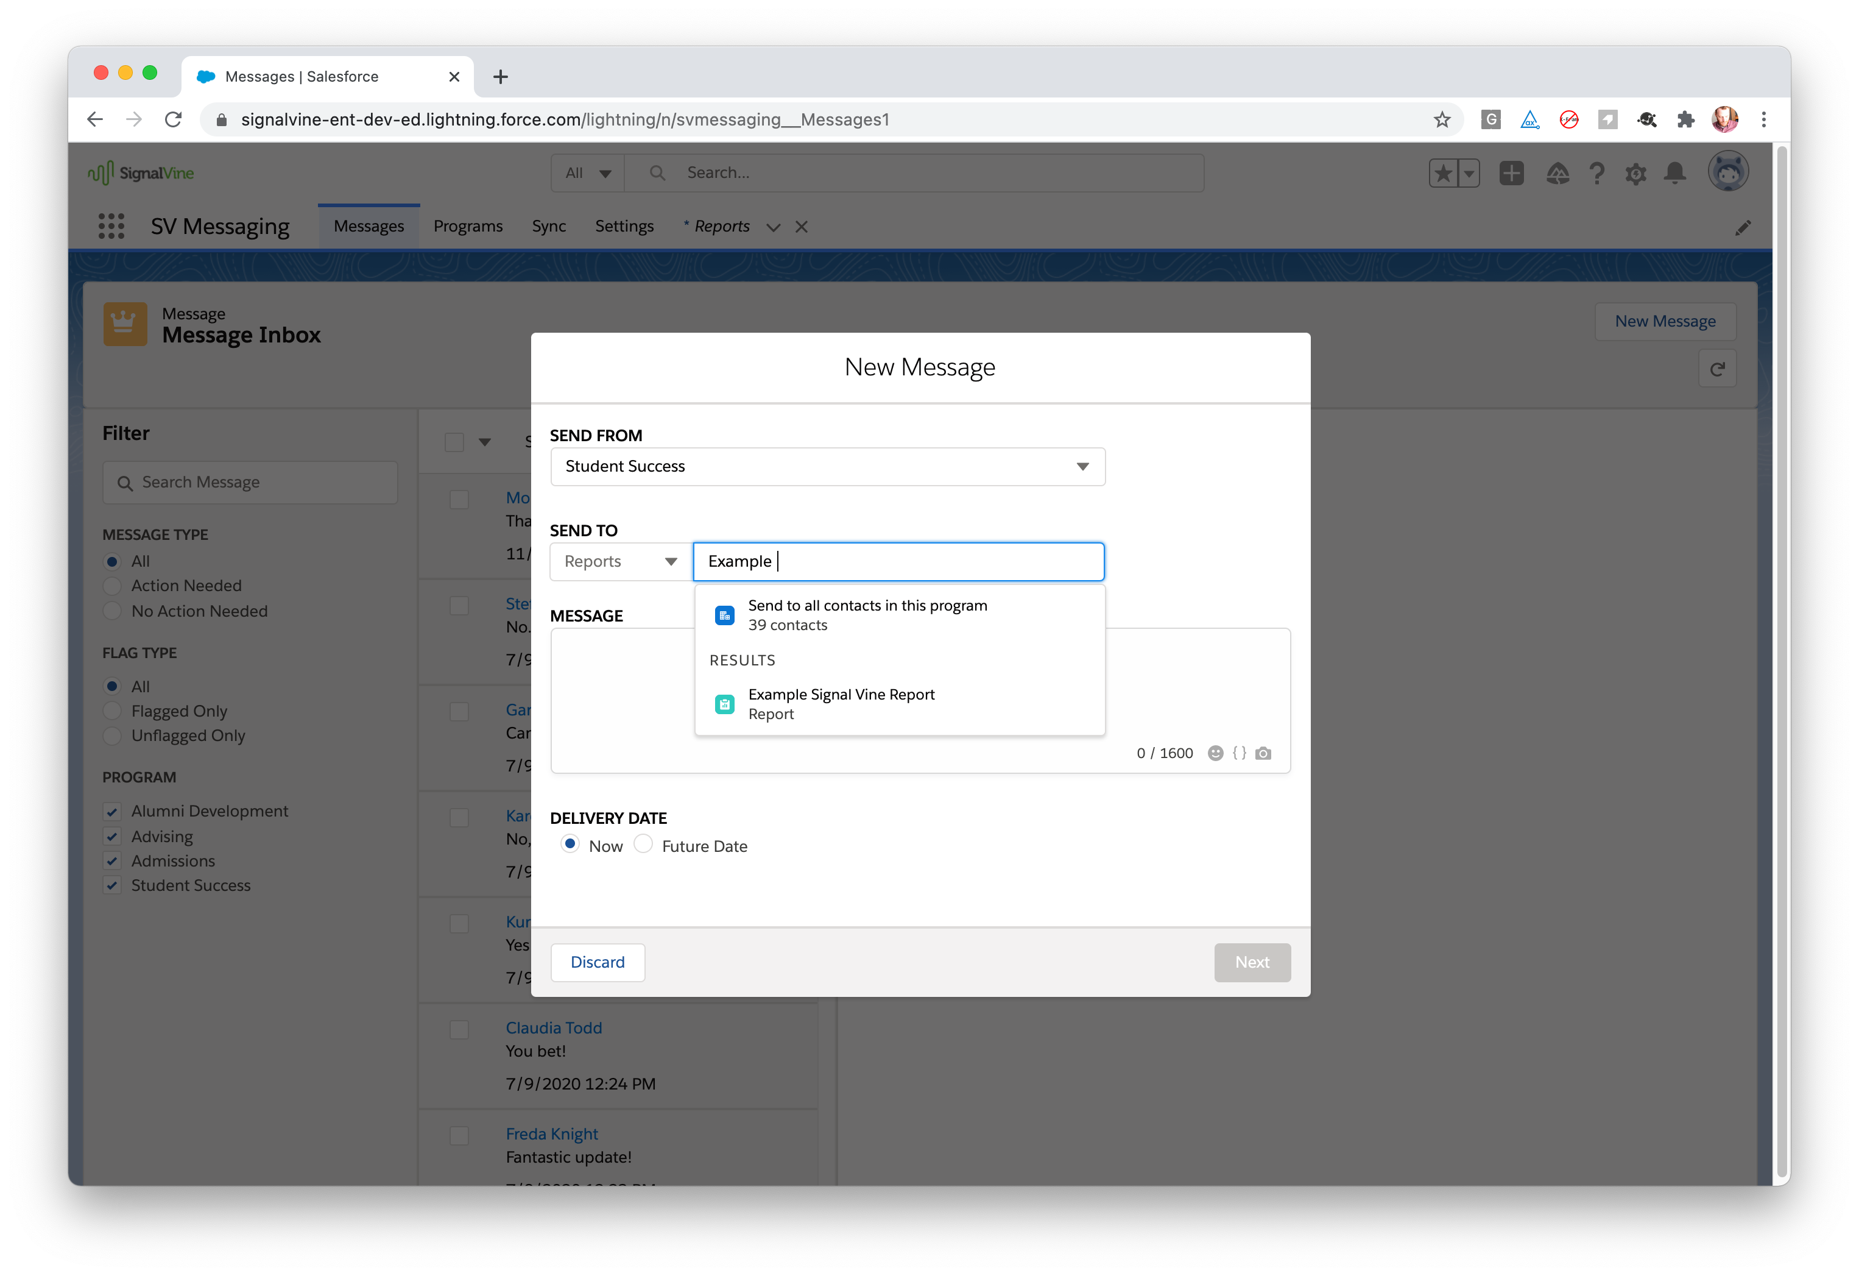Viewport: 1859px width, 1276px height.
Task: Select Future Date delivery option
Action: tap(643, 844)
